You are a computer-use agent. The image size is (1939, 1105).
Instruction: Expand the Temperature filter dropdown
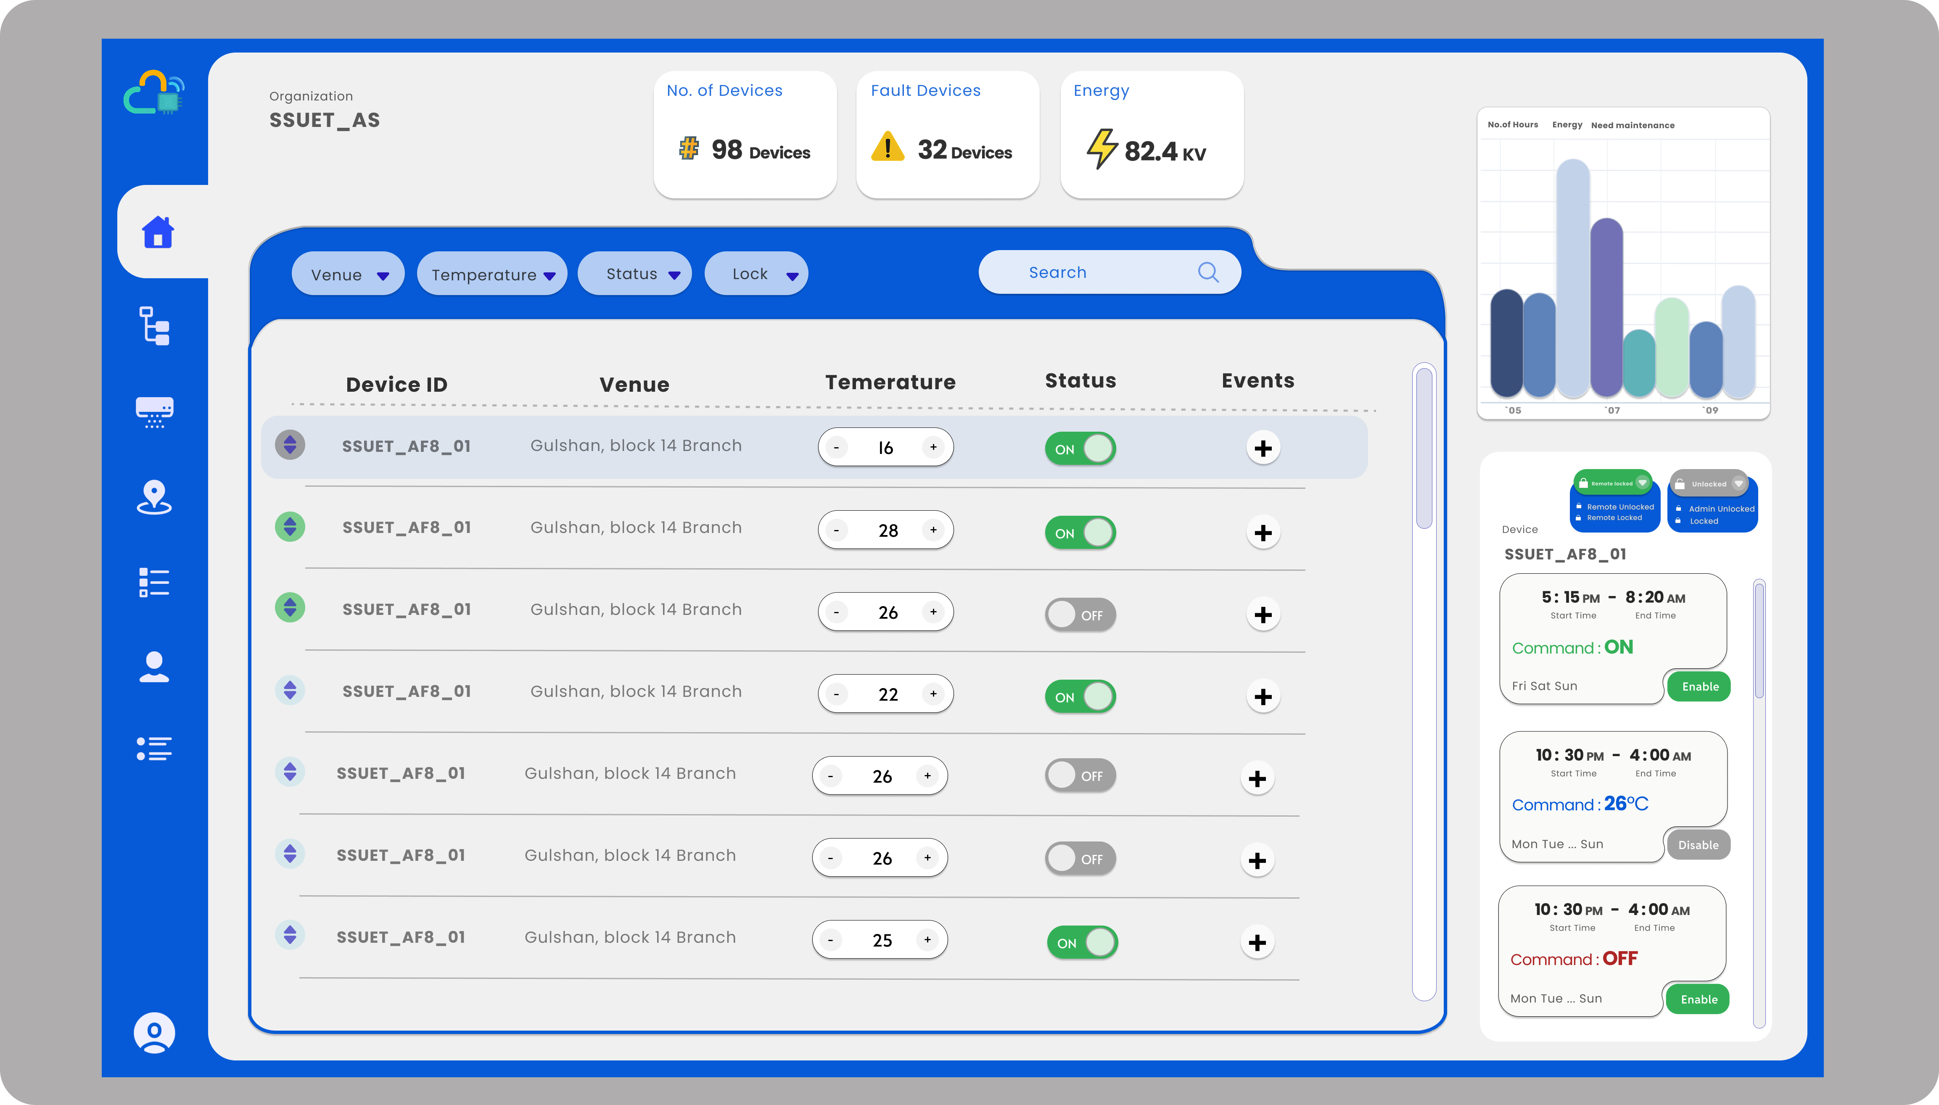493,275
